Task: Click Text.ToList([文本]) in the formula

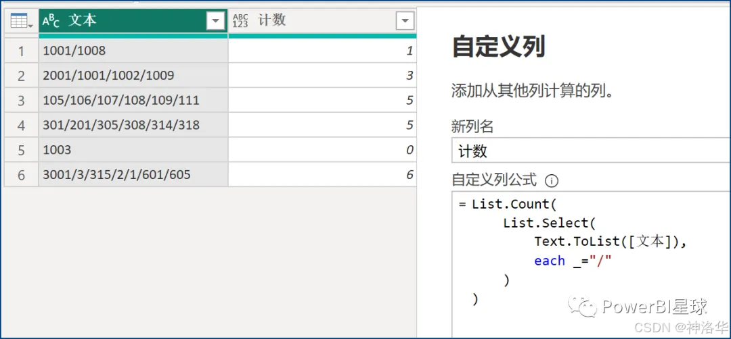Action: click(611, 242)
